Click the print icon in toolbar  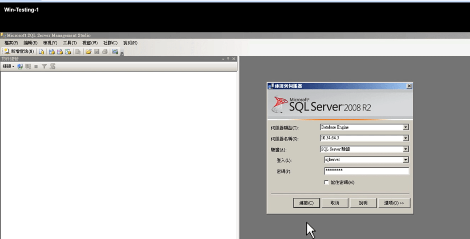(105, 51)
